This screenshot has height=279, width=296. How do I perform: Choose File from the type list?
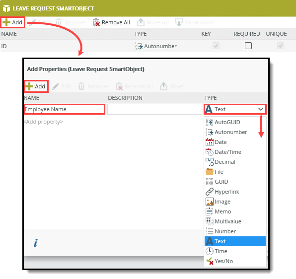[x=235, y=172]
